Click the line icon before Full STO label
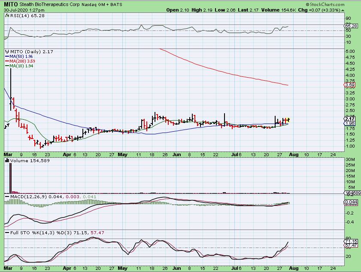This screenshot has width=361, height=272. (x=6, y=233)
